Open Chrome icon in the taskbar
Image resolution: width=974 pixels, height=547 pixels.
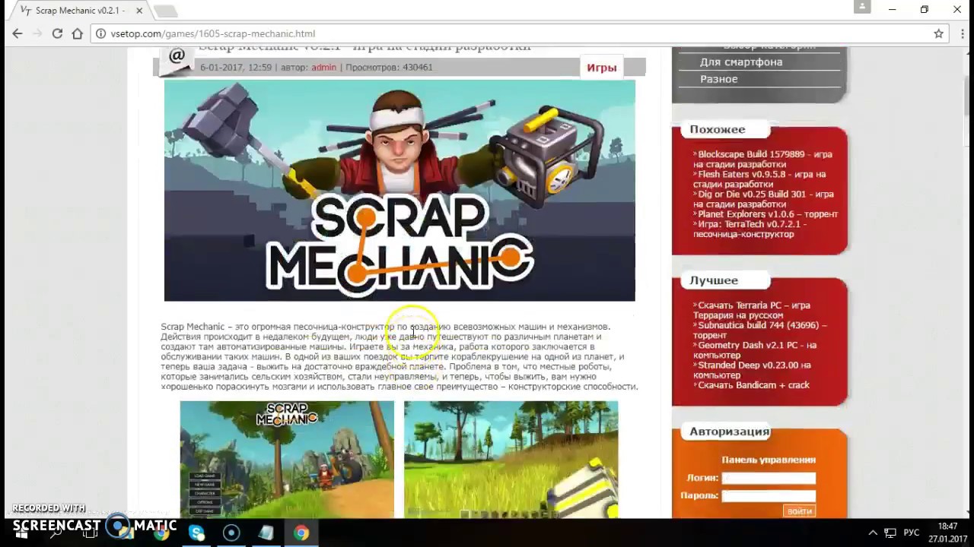[301, 533]
